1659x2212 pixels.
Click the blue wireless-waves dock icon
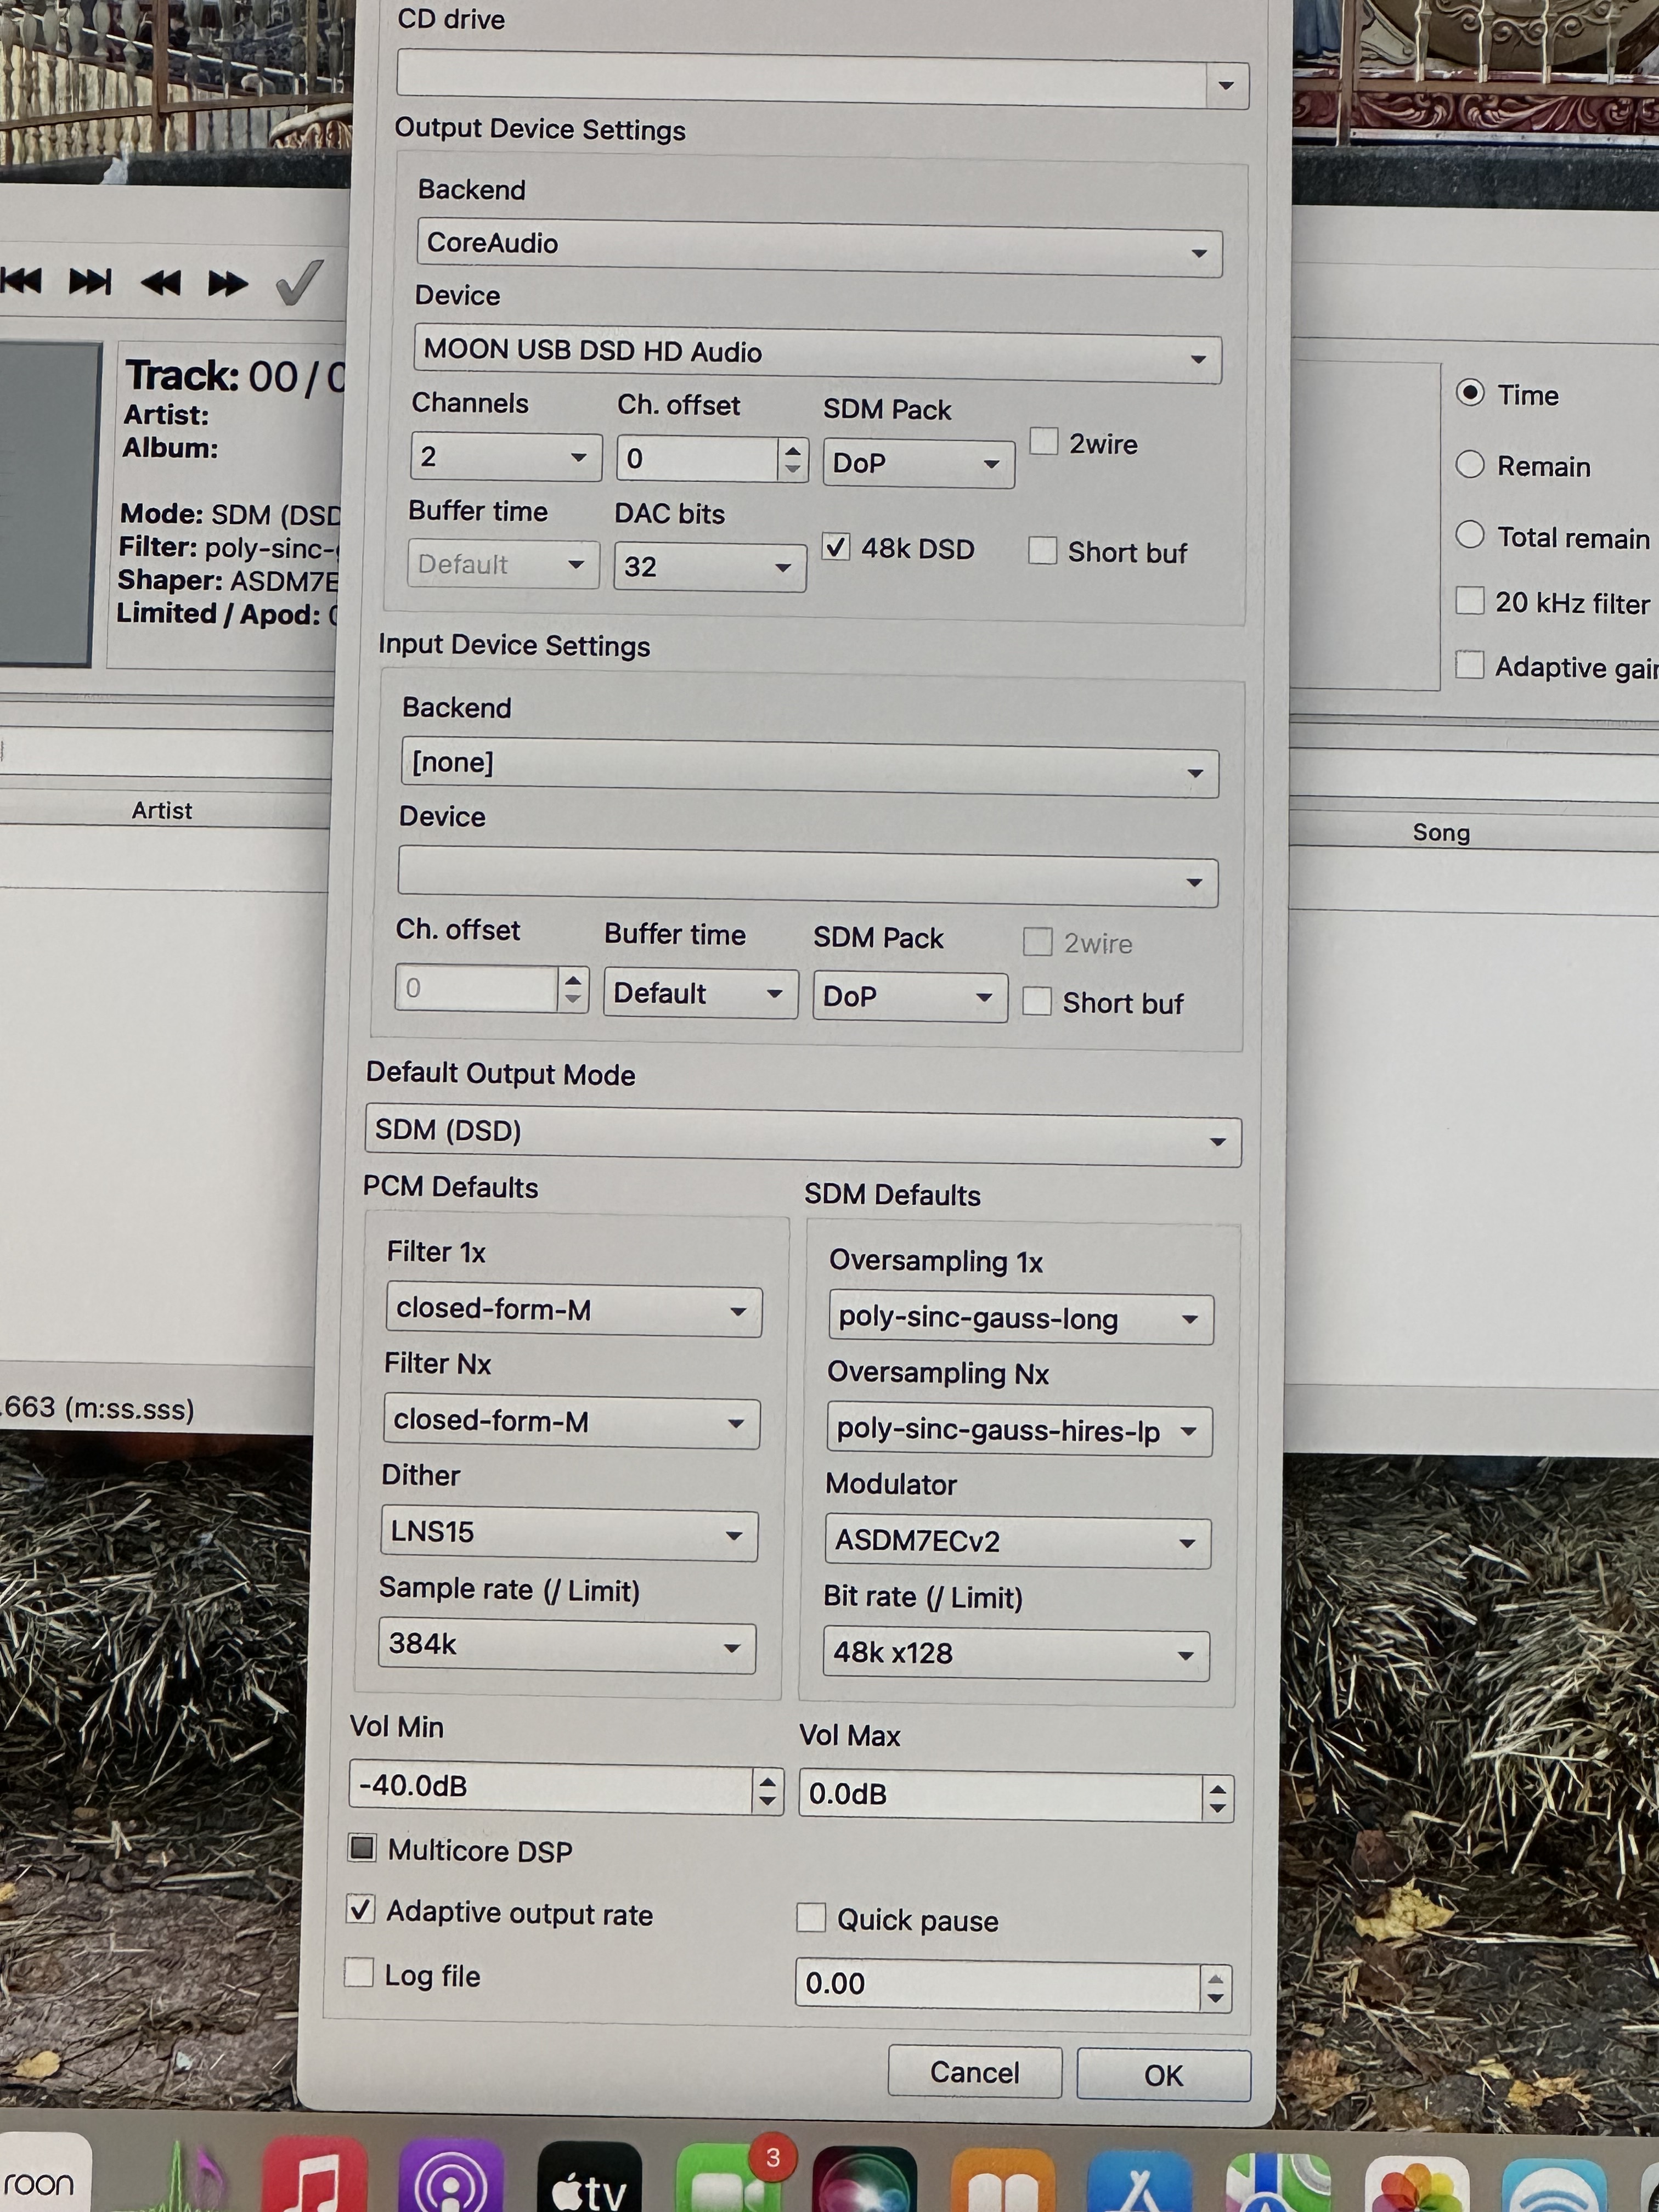pyautogui.click(x=1554, y=2185)
